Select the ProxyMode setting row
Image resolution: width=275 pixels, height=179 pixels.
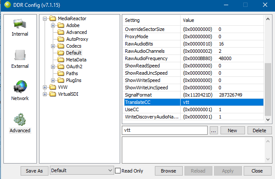(194, 36)
